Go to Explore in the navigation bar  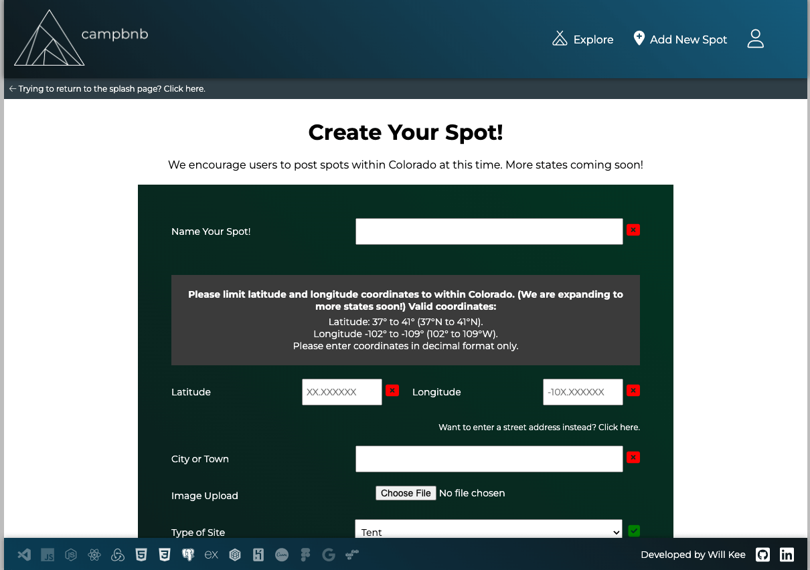pyautogui.click(x=582, y=39)
